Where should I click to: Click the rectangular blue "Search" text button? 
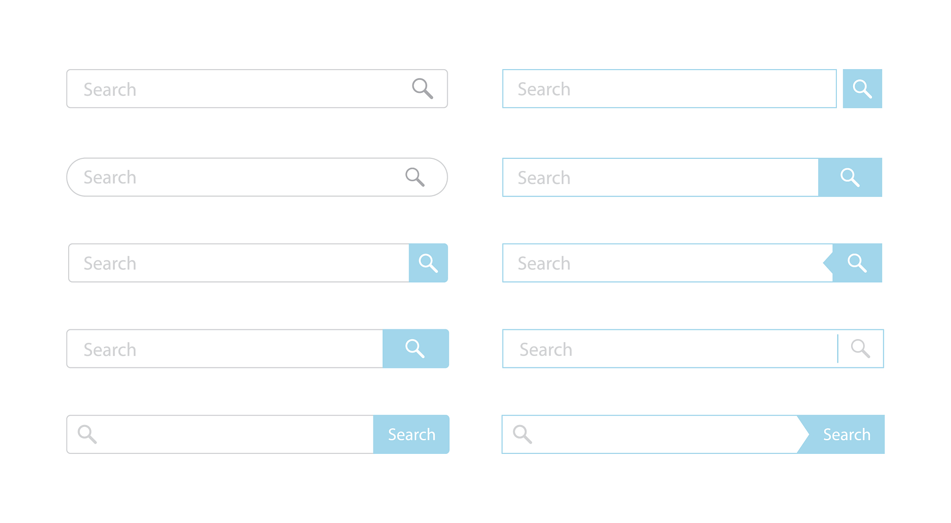[411, 434]
